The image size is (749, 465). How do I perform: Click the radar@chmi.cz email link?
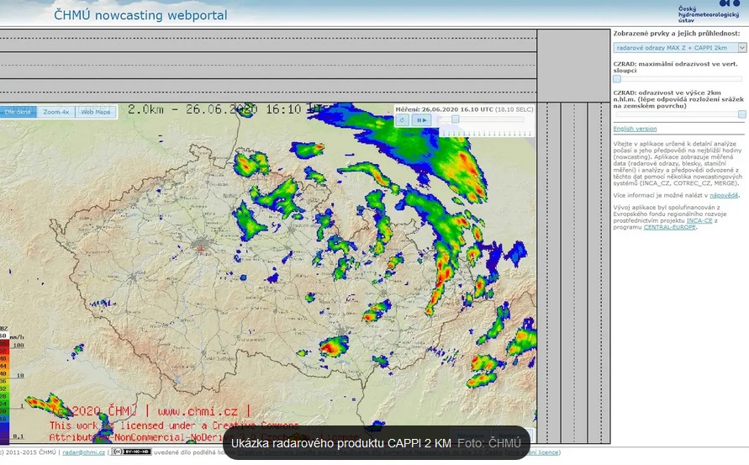[x=84, y=452]
